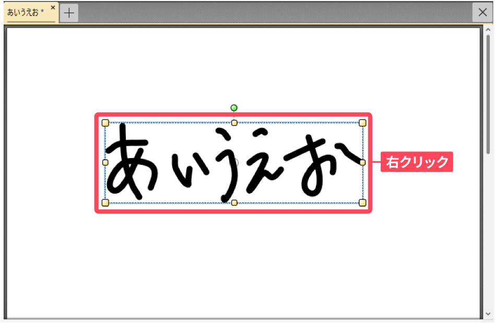This screenshot has height=323, width=495.
Task: Click the scrollbar up arrow
Action: click(x=488, y=30)
